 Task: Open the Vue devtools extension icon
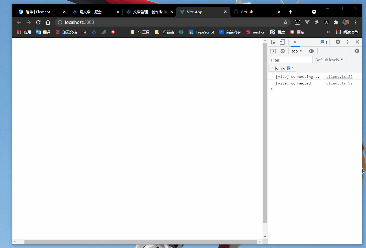tap(307, 22)
